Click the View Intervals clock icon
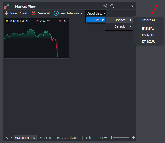This screenshot has width=165, height=143. pyautogui.click(x=56, y=13)
